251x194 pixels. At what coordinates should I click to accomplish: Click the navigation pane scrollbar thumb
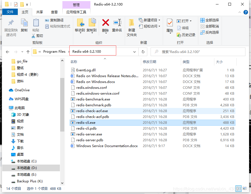pyautogui.click(x=62, y=105)
